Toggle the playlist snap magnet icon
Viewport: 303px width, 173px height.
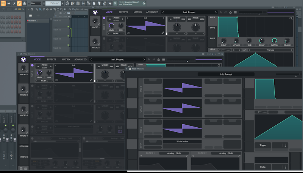32,9
